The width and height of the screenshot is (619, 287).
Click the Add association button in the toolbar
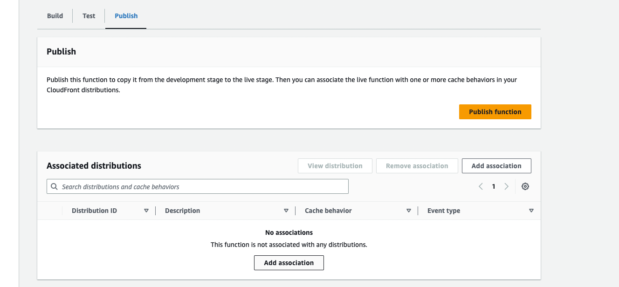(496, 165)
